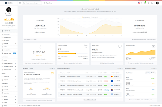Close the eCommerce Activity panel
Screen dimensions: 162x107
tap(156, 68)
